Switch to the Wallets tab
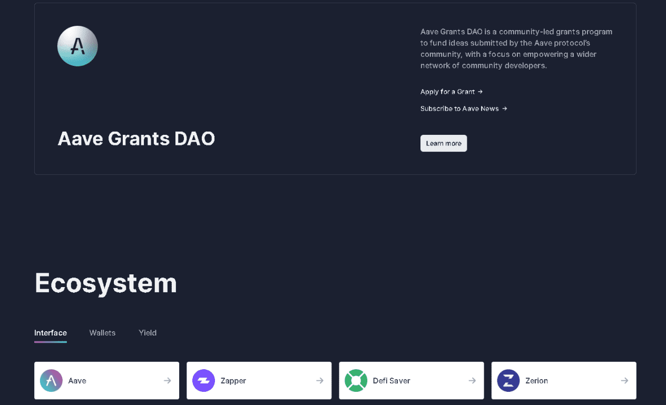Viewport: 666px width, 405px height. tap(102, 333)
